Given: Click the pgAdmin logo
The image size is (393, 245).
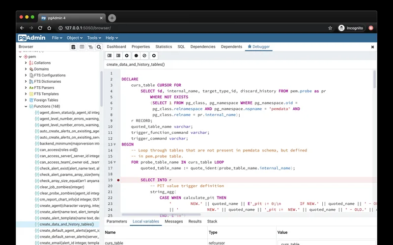Looking at the screenshot, I should tap(32, 38).
